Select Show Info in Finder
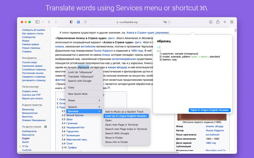254x158 pixels. click(x=126, y=142)
